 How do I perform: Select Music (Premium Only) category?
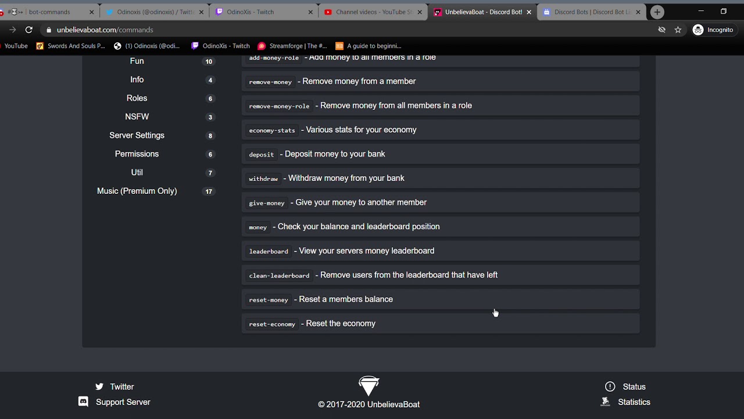(137, 191)
